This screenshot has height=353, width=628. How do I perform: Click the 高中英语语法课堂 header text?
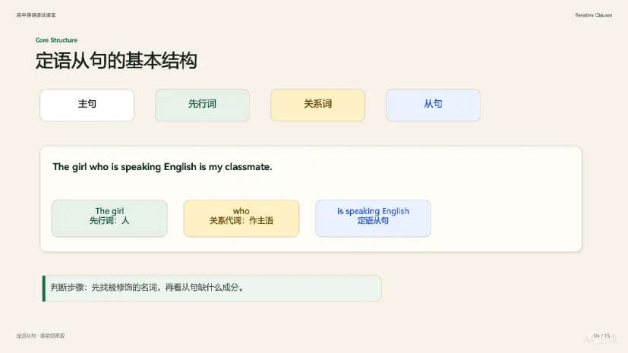click(36, 15)
